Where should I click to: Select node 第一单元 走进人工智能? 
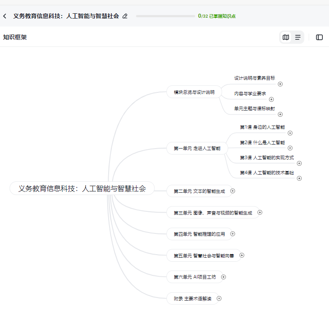197,148
